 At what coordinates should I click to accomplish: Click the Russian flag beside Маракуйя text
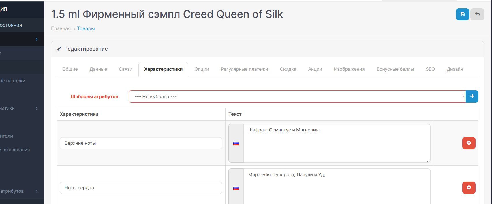[236, 188]
